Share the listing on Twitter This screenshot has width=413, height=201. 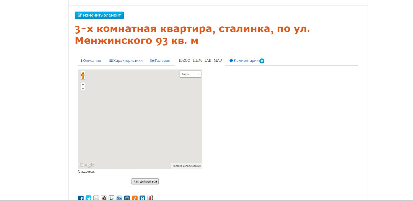tap(89, 198)
